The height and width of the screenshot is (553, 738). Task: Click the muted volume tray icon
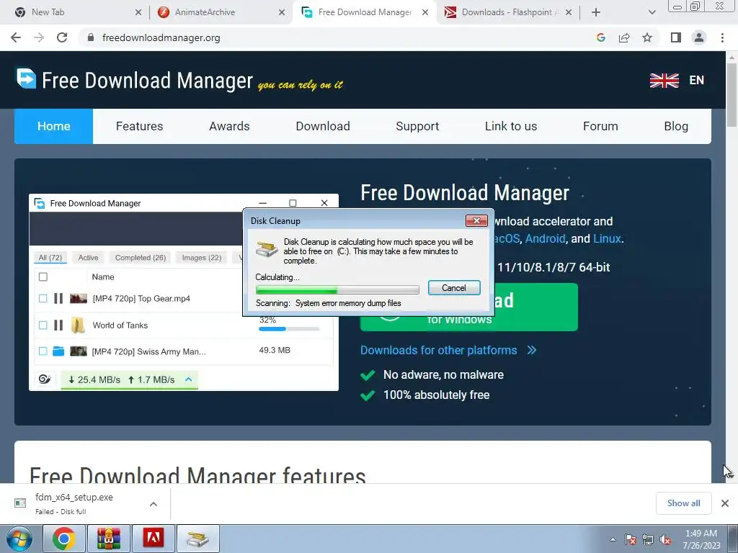pyautogui.click(x=665, y=539)
